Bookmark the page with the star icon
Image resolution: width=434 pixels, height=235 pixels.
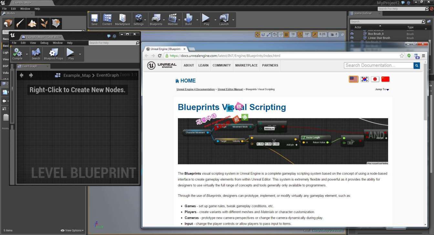[402, 56]
